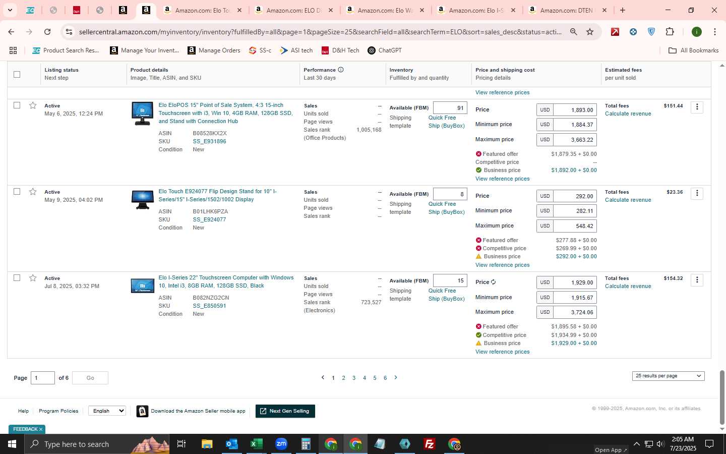726x454 pixels.
Task: Check the Elo EloPOS 15" listing checkbox
Action: tap(17, 105)
